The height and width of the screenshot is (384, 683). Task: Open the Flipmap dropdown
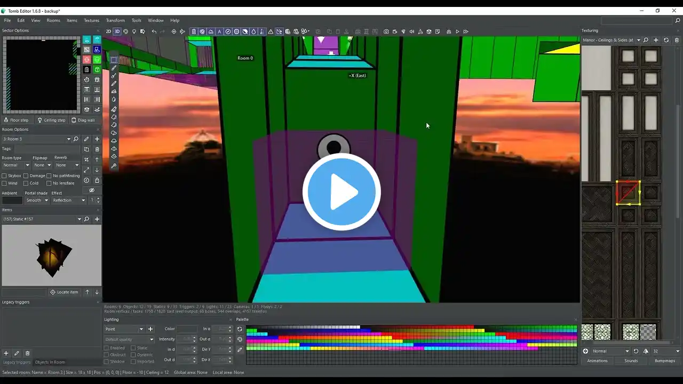(42, 165)
